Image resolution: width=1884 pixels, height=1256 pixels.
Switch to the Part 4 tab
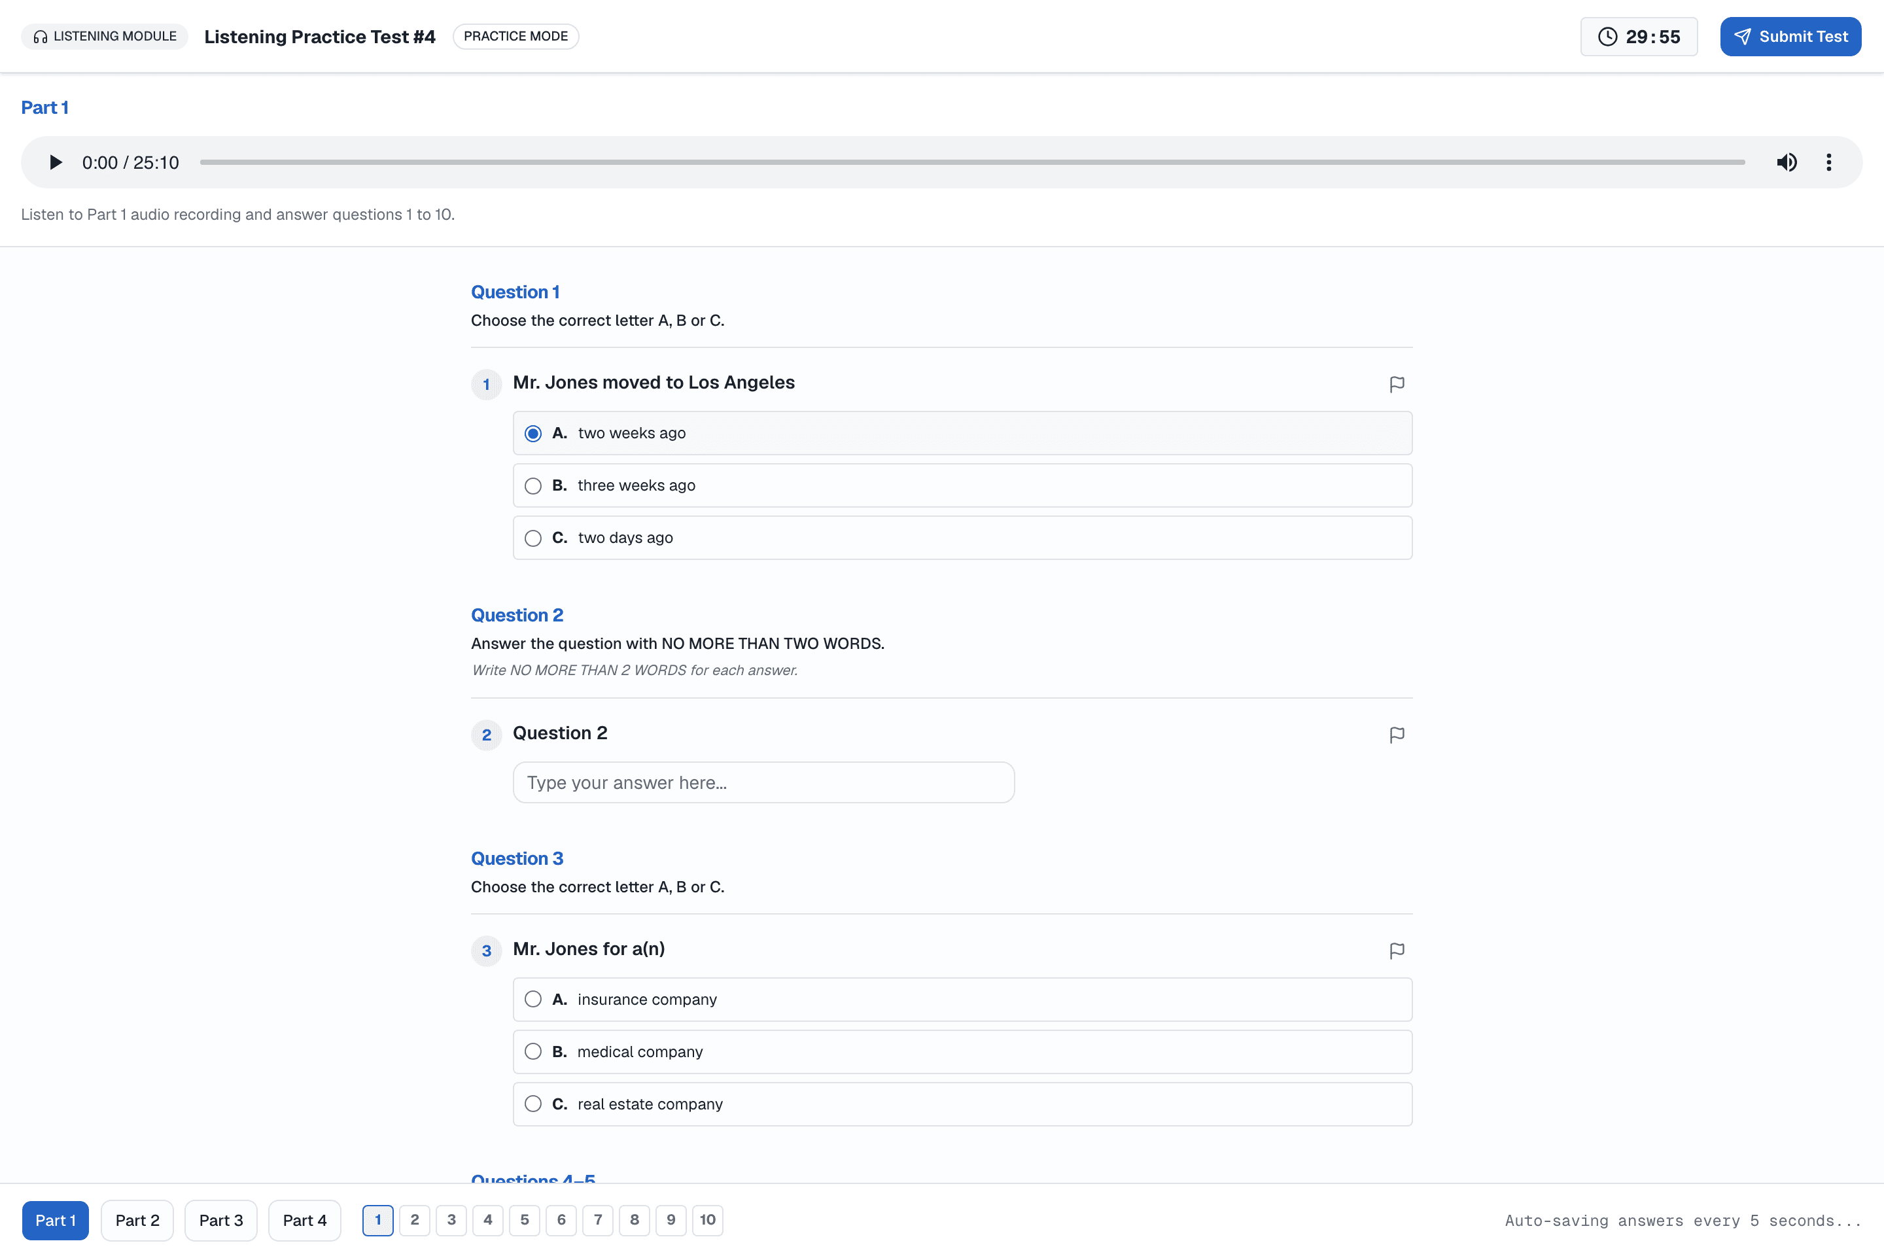(304, 1220)
